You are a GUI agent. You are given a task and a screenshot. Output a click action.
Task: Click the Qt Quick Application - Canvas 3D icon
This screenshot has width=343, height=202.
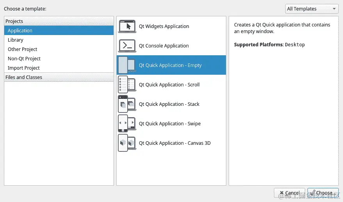click(127, 143)
